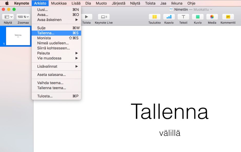
Task: Select slide 1 thumbnail
Action: (18, 36)
